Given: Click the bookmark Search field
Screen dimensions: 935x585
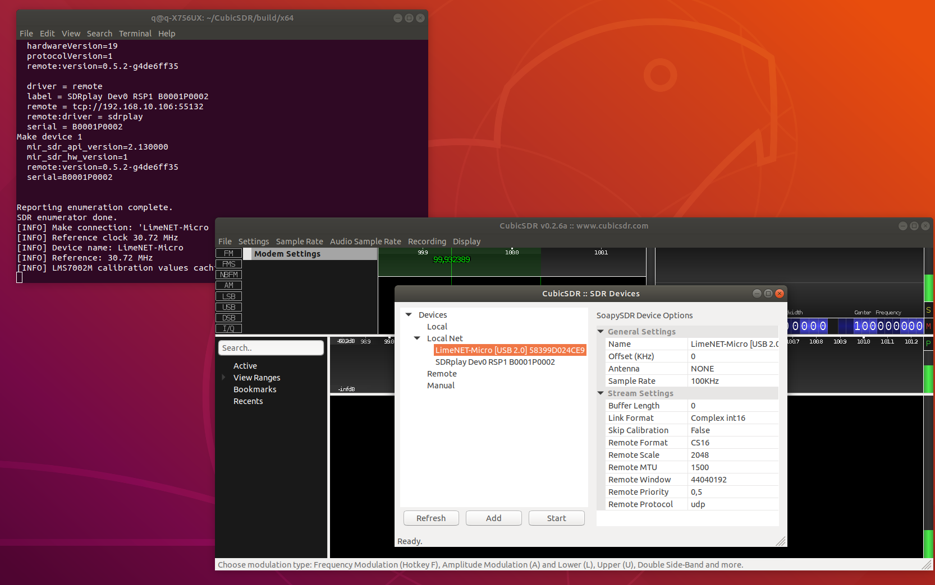Looking at the screenshot, I should (271, 348).
